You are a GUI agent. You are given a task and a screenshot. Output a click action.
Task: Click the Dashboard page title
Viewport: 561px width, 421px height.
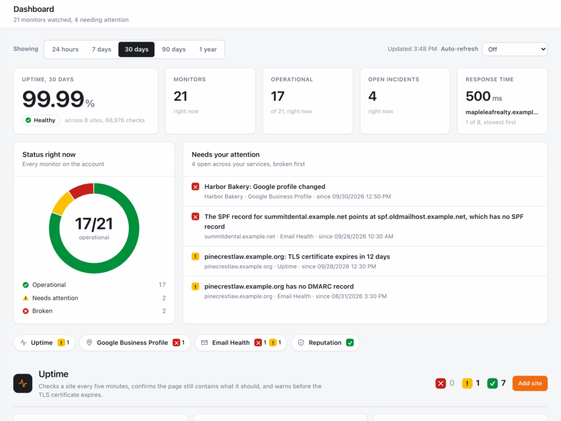tap(34, 9)
